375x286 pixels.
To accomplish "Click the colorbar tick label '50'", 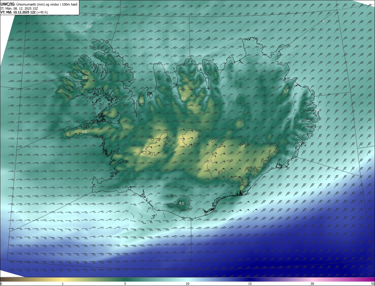I will 373,284.
